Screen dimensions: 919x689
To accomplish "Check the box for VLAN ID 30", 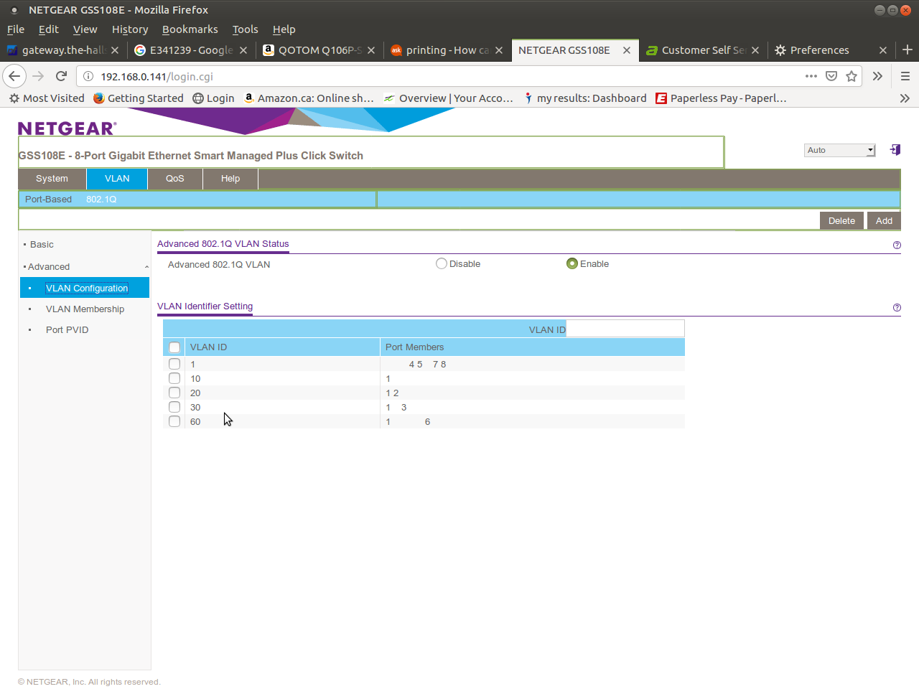I will pos(174,407).
